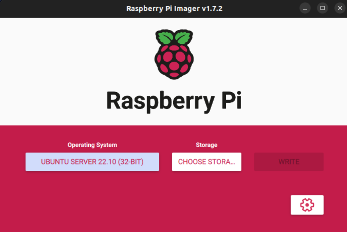
Task: Maximize the Raspberry Pi Imager window
Action: click(x=322, y=8)
